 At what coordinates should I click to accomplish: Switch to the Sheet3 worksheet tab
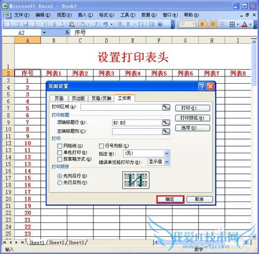tap(76, 243)
